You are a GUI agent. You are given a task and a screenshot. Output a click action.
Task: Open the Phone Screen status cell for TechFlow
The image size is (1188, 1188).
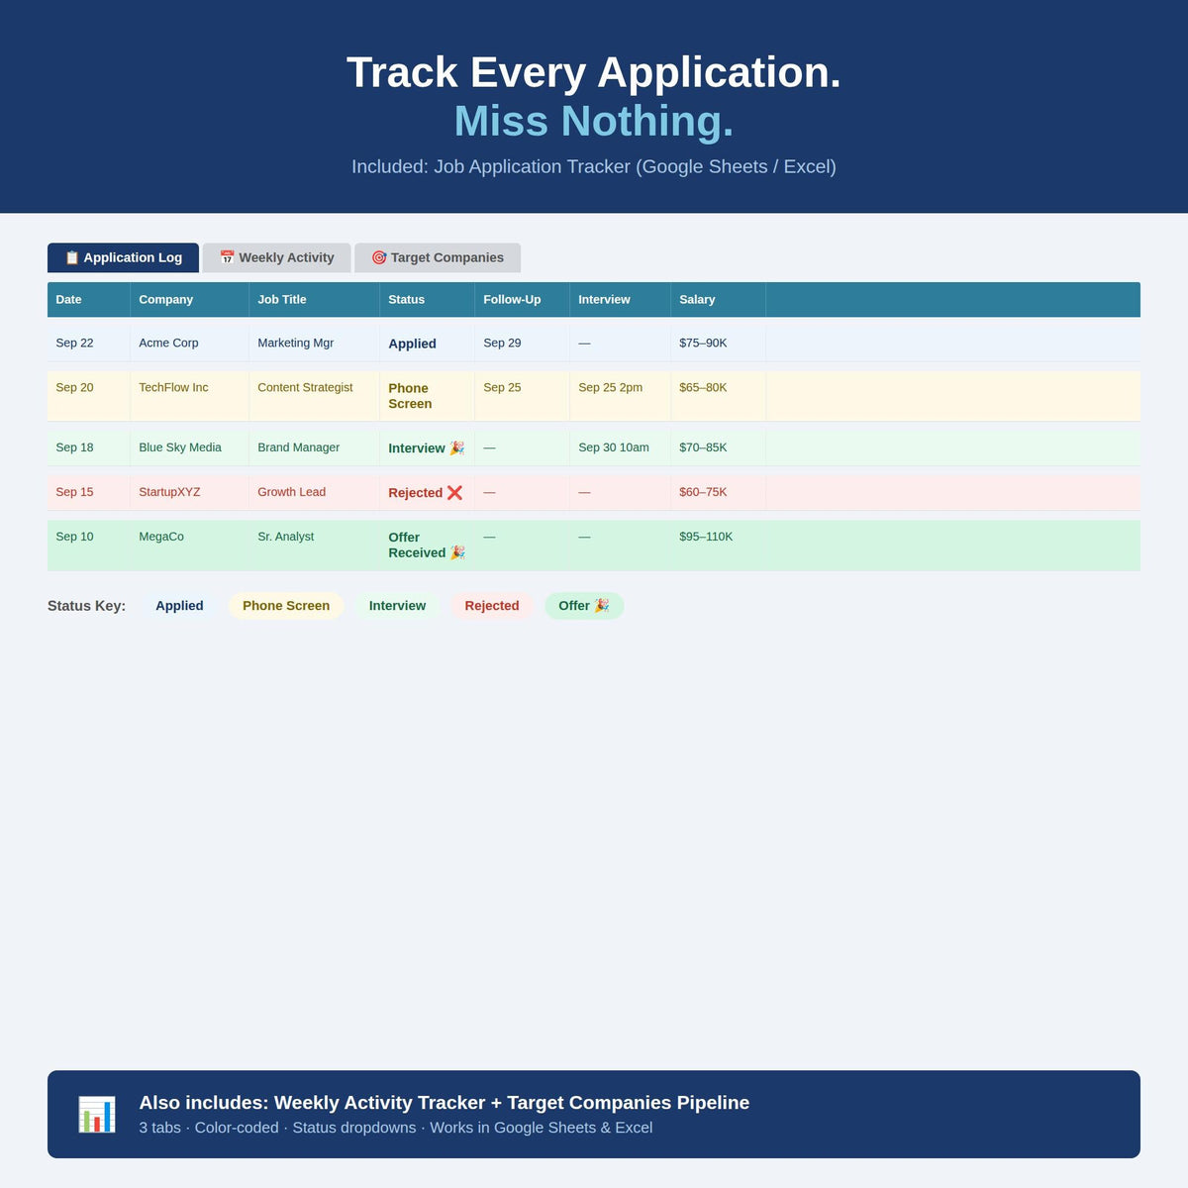click(428, 396)
